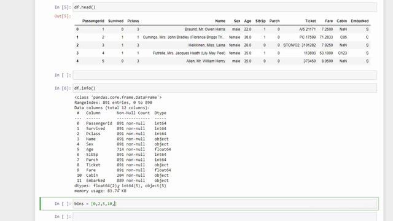The width and height of the screenshot is (393, 221).
Task: Click the df.head() code cell
Action: pos(225,7)
